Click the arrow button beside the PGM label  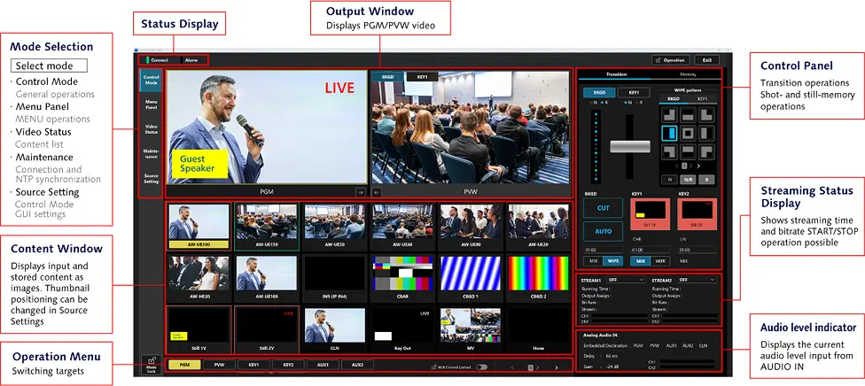pos(360,190)
